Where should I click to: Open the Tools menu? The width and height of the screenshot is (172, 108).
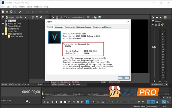(29, 7)
